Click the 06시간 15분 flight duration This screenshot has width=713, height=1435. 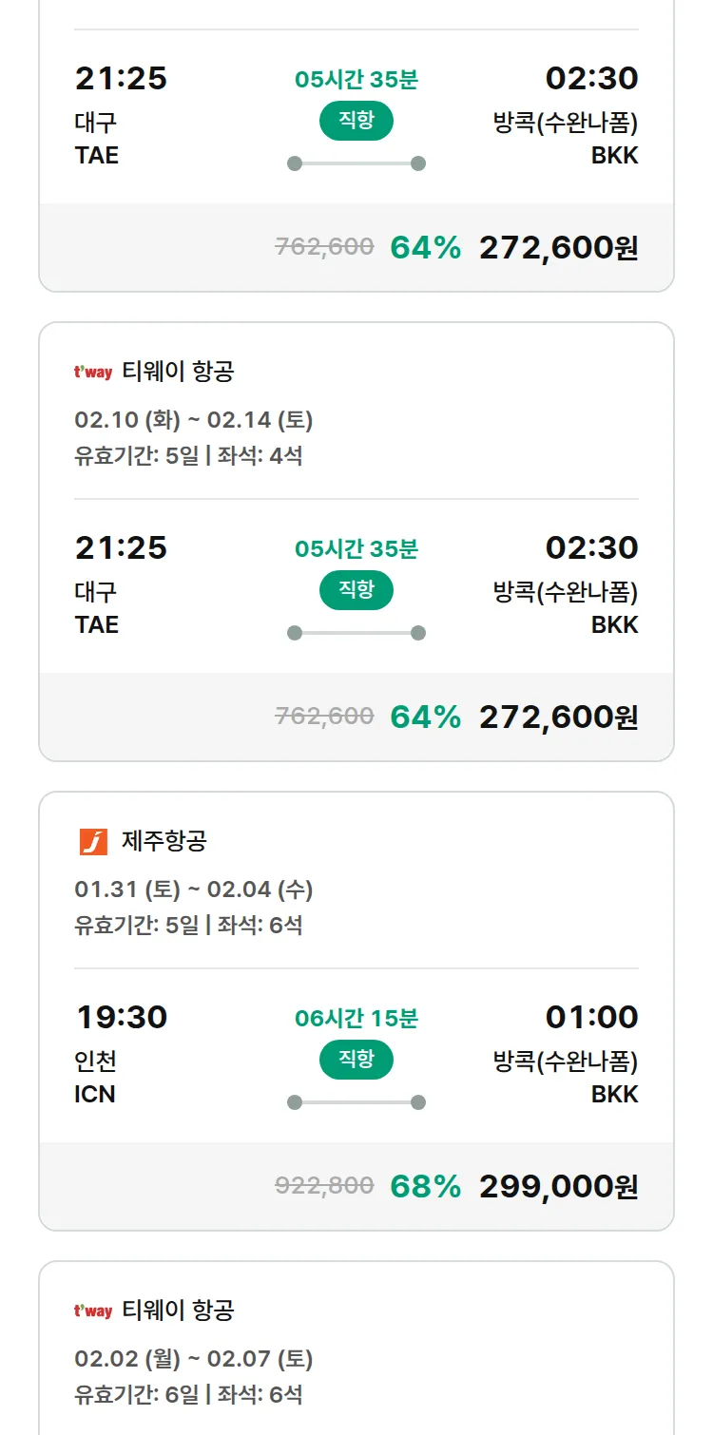tap(356, 1019)
